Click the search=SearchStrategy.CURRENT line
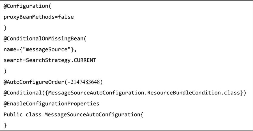Viewport: 253px width, 131px height. pyautogui.click(x=49, y=60)
